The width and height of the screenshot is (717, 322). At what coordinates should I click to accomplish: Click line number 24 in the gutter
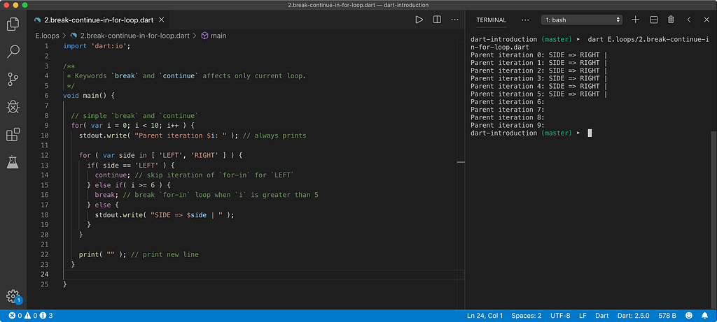[x=44, y=274]
